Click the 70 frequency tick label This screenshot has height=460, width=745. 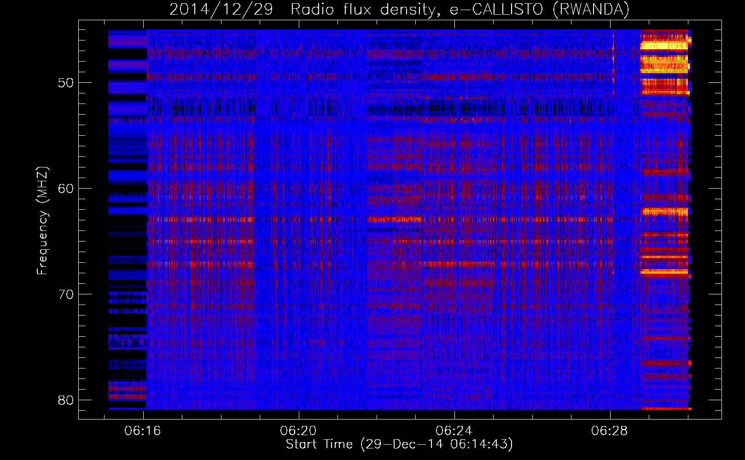point(65,294)
